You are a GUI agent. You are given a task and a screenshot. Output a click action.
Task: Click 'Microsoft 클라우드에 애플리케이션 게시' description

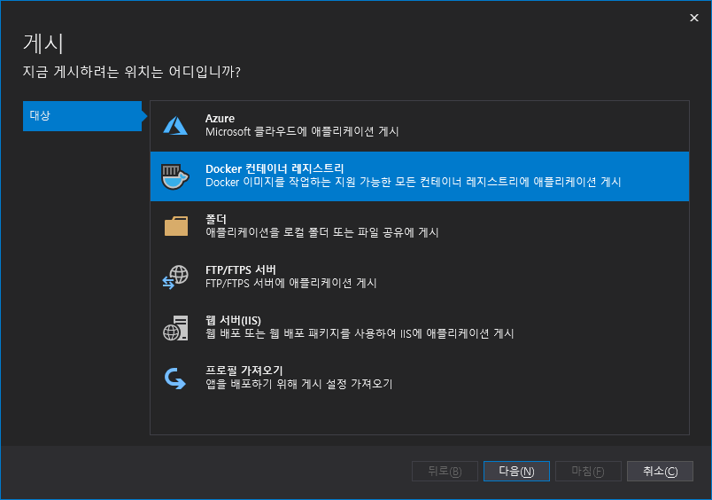pos(302,132)
